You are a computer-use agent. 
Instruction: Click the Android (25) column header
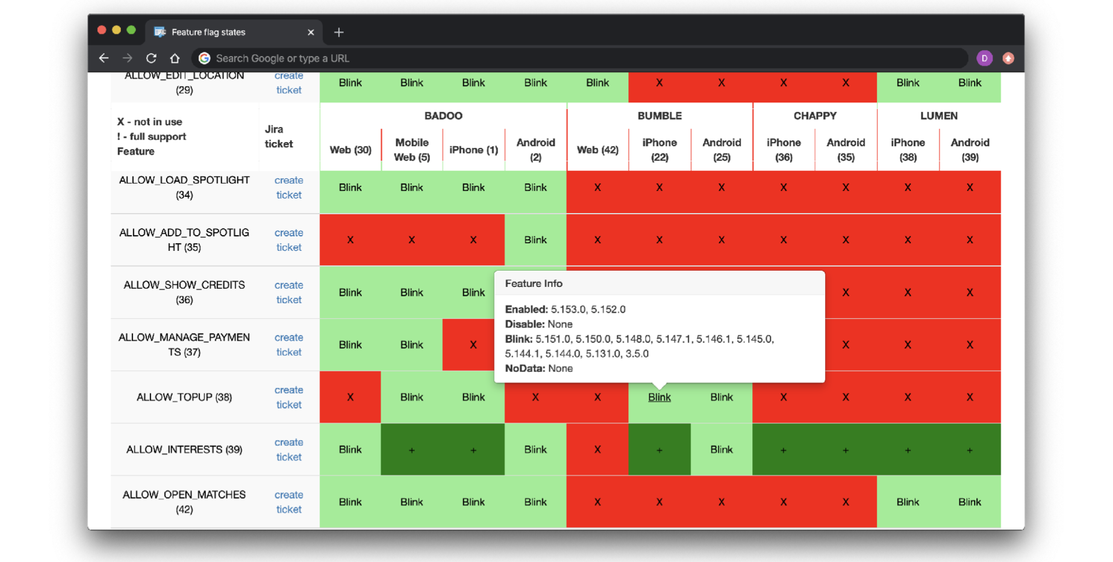722,150
